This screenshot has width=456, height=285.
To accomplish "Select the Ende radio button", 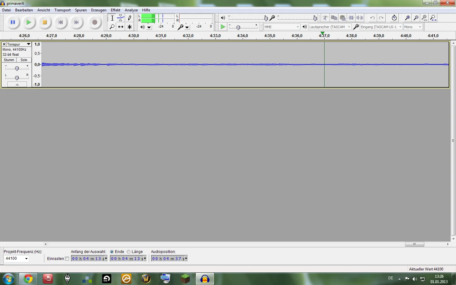I will click(x=112, y=252).
